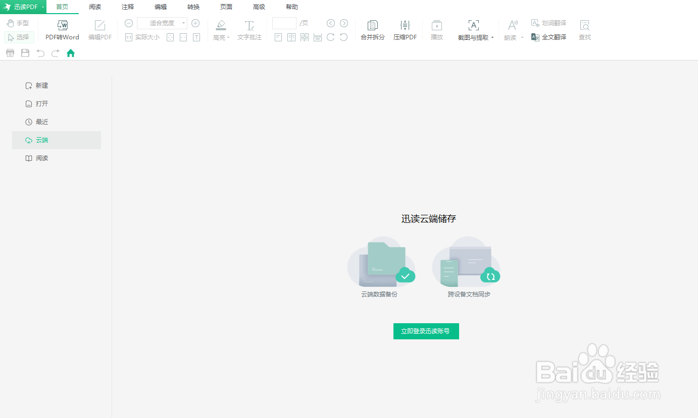Open the 编辑 tab
Screen dimensions: 698x418
click(x=161, y=7)
